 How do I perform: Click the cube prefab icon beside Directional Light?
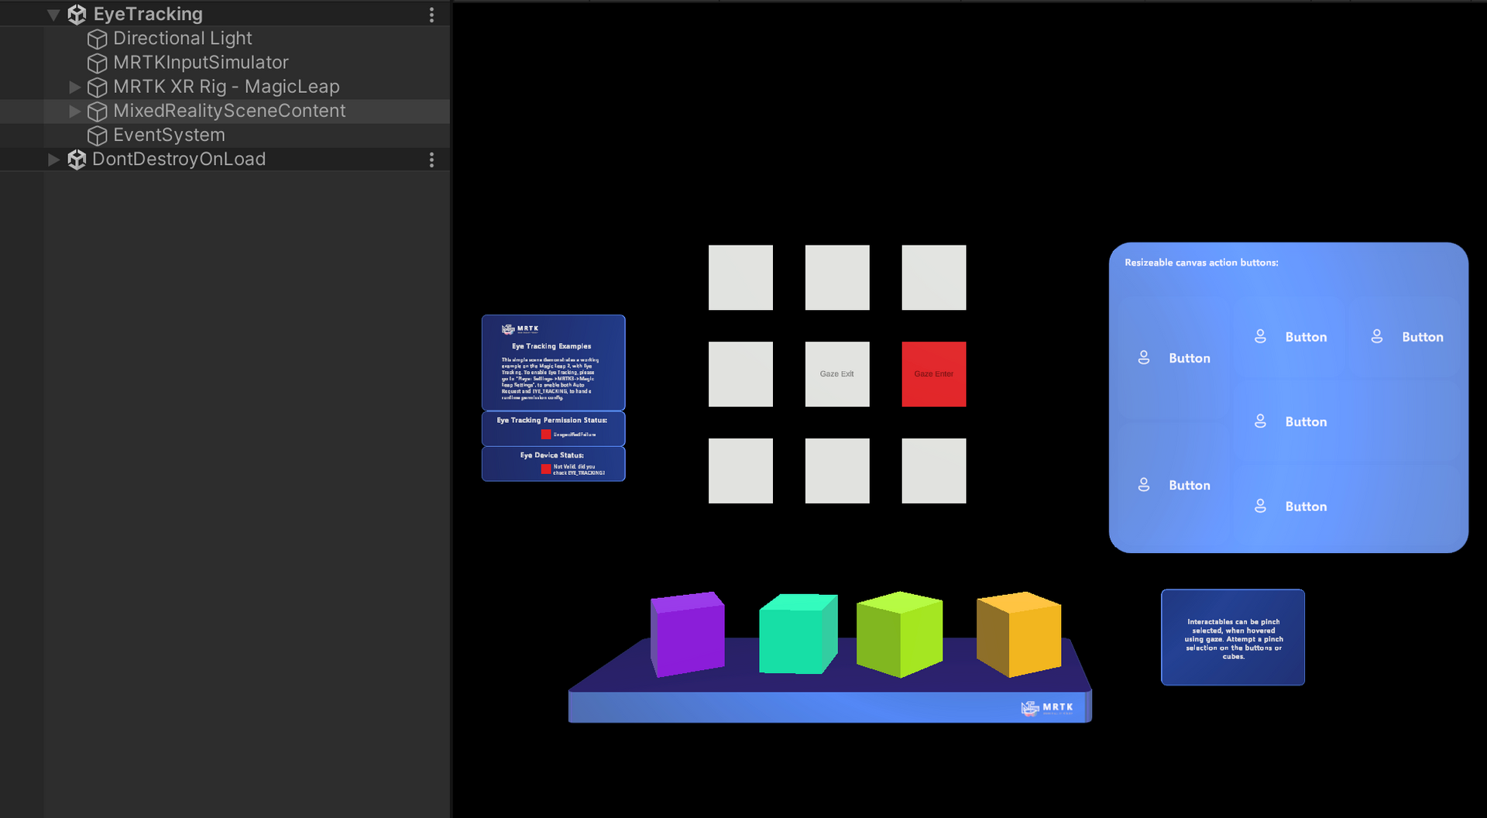pos(98,39)
